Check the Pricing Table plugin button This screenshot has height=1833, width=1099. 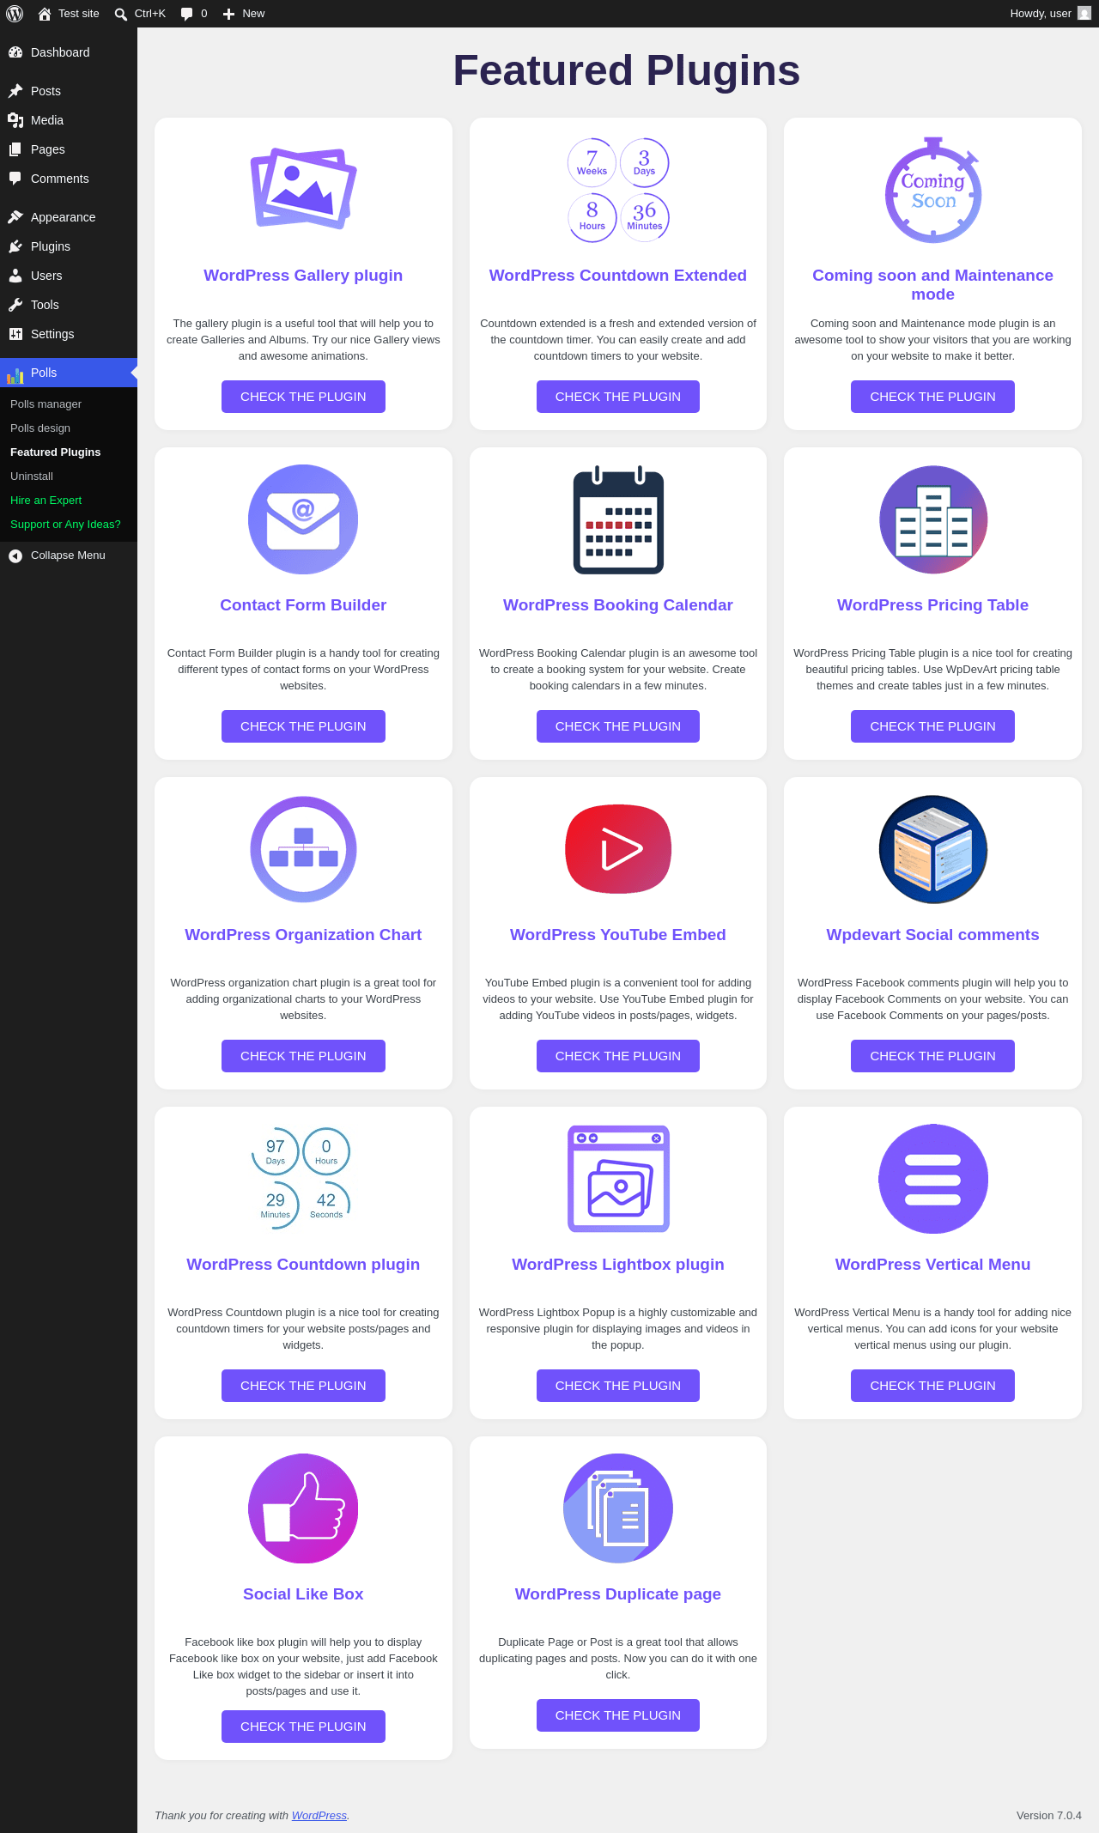(933, 726)
